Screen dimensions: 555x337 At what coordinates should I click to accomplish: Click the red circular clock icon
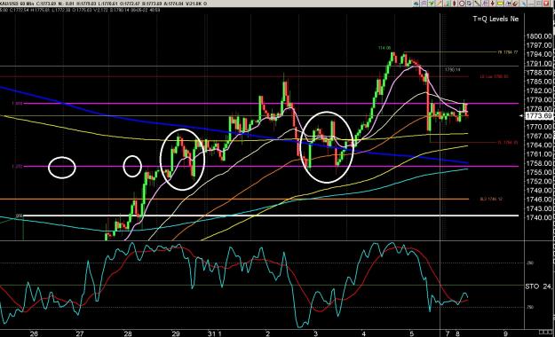[462, 4]
